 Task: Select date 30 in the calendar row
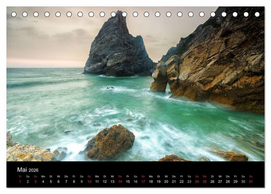point(243,182)
